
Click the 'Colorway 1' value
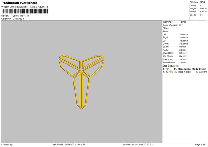tap(18, 19)
